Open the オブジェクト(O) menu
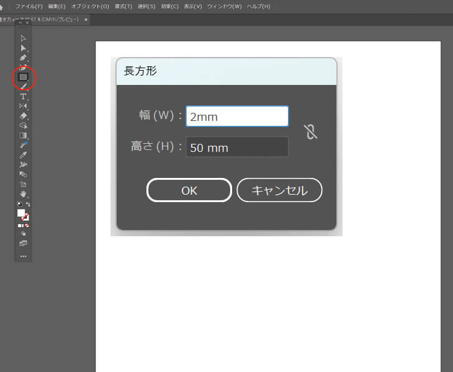The width and height of the screenshot is (453, 372). (90, 6)
